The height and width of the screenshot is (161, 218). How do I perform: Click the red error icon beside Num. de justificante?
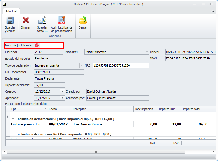37,45
